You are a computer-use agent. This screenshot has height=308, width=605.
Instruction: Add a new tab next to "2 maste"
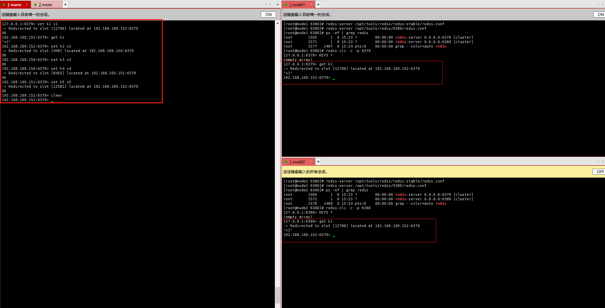(x=65, y=4)
